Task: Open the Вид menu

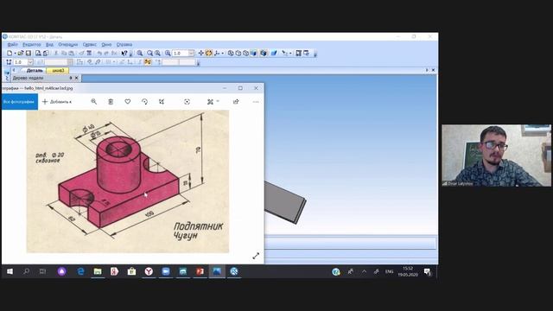Action: point(50,44)
